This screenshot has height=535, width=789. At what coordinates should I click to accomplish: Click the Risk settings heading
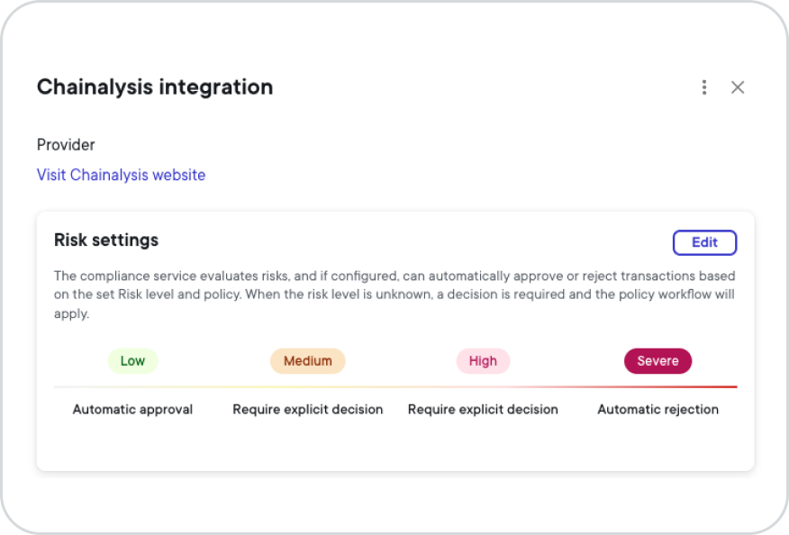point(106,240)
